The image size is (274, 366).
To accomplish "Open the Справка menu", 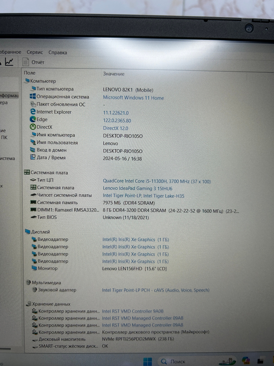I will (x=58, y=52).
